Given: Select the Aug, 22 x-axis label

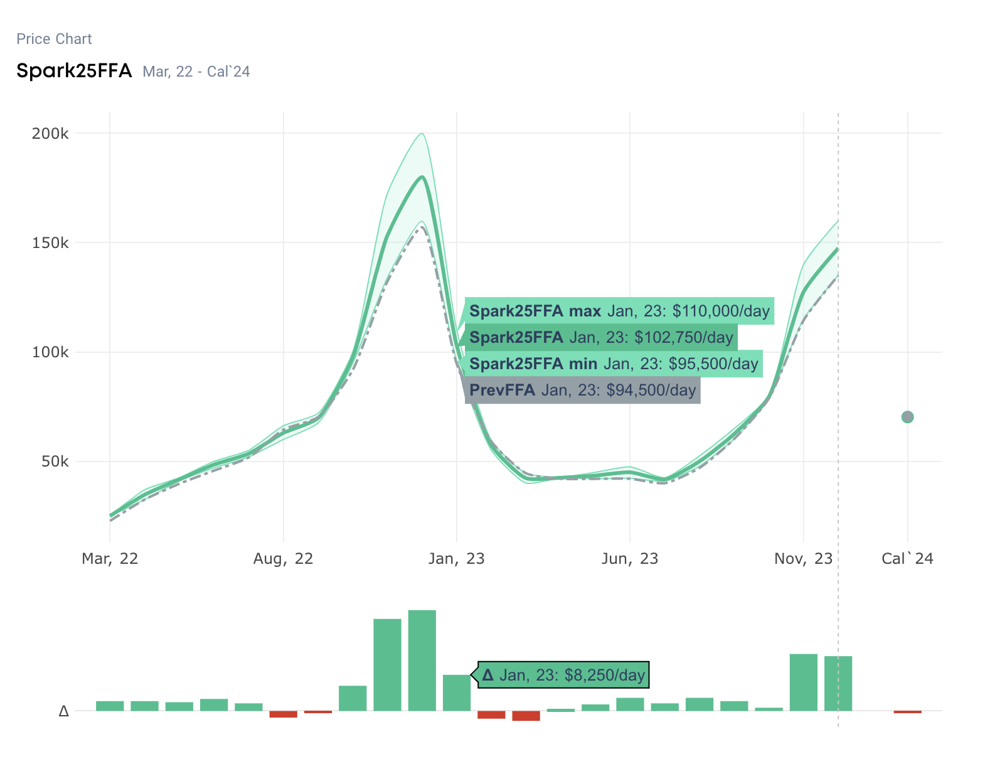Looking at the screenshot, I should coord(283,559).
